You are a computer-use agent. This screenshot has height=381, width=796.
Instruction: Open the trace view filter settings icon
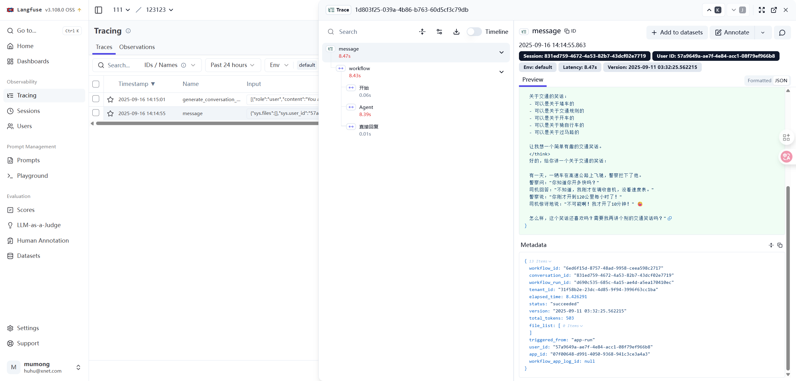pyautogui.click(x=439, y=32)
